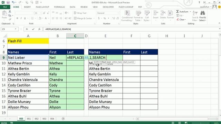Image resolution: width=221 pixels, height=124 pixels.
Task: Select column C header
Action: click(x=75, y=36)
